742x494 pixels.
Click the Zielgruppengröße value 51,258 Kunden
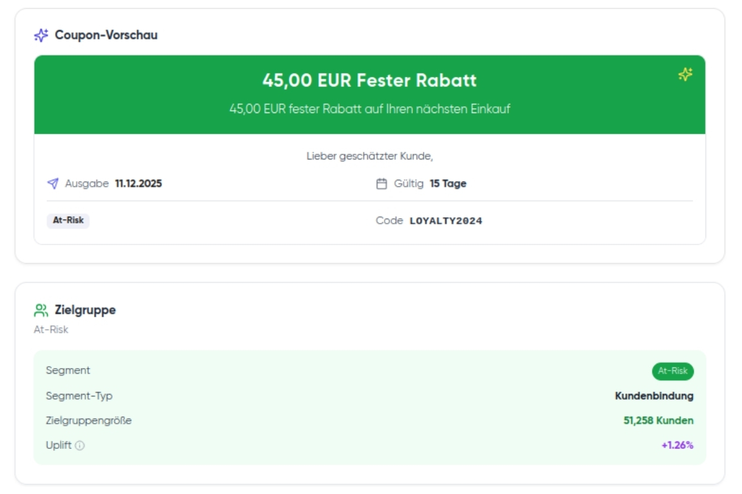[x=659, y=421]
